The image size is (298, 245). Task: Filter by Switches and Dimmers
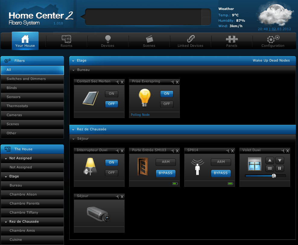[x=32, y=79]
